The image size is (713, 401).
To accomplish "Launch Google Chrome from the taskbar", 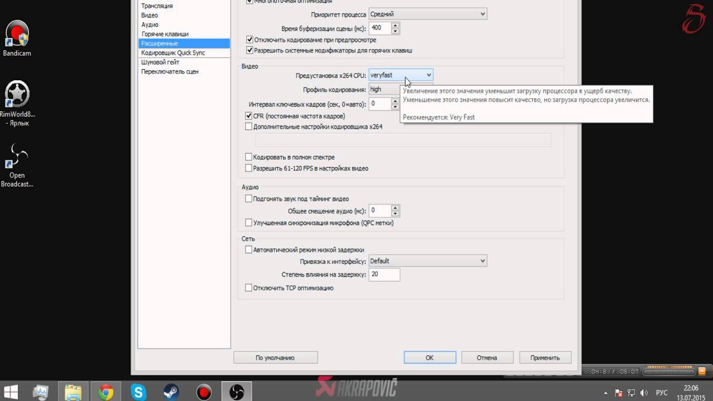I will coord(106,392).
